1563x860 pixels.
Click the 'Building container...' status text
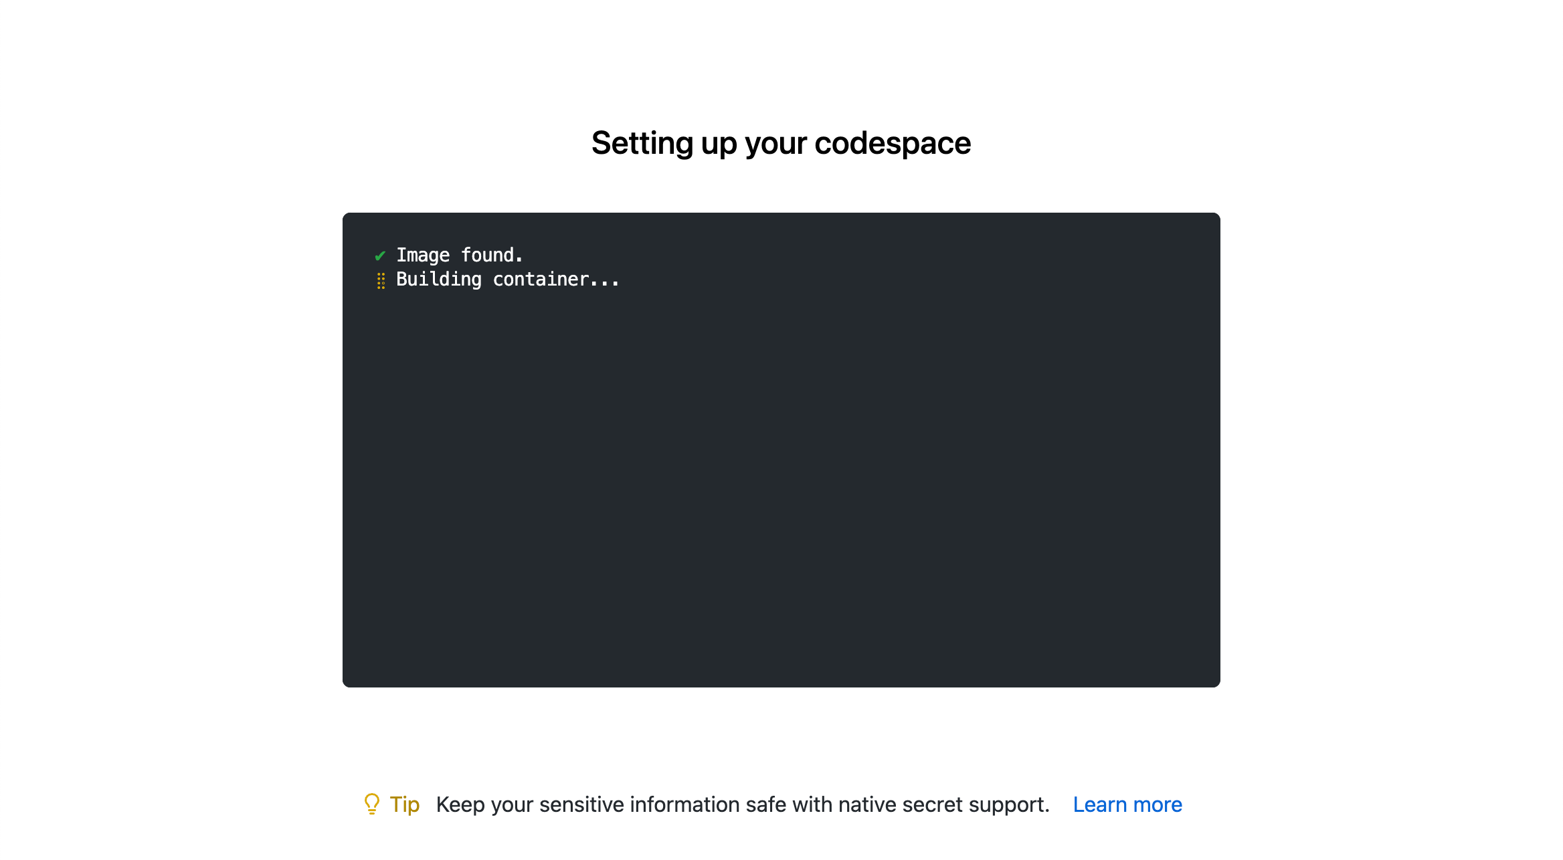pos(508,279)
